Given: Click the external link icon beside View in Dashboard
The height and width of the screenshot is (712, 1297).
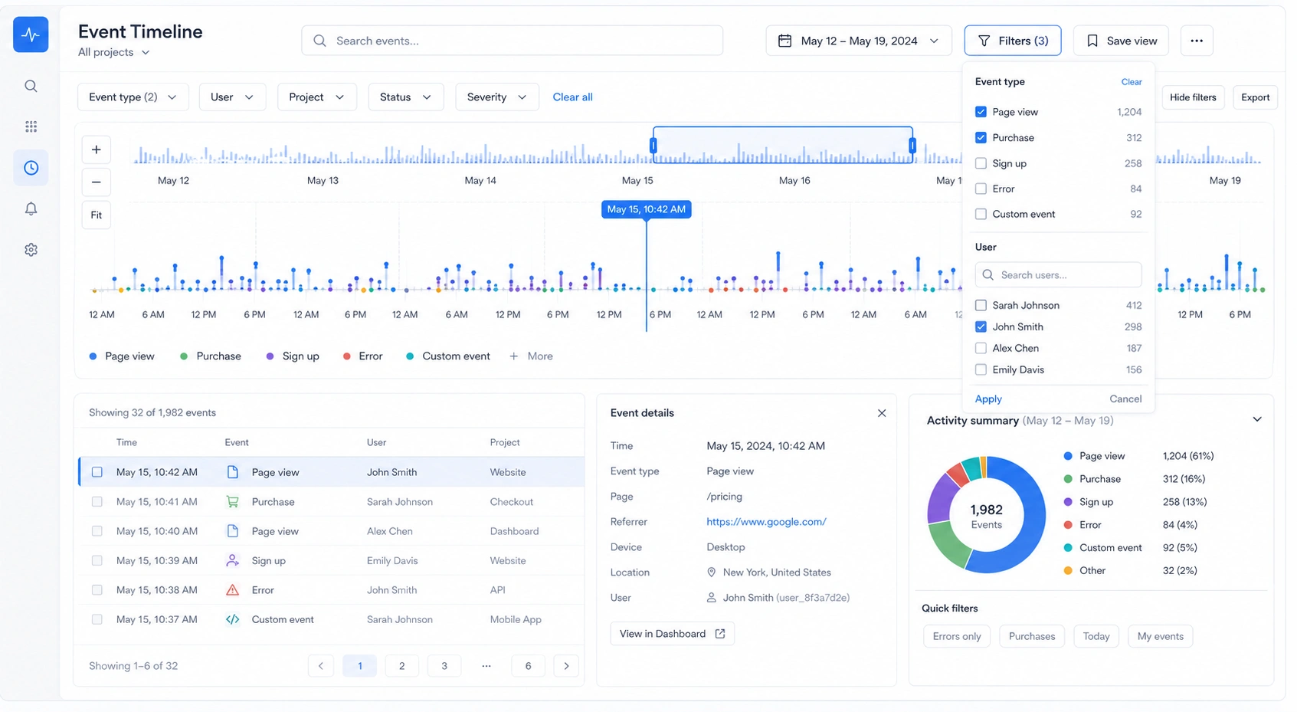Looking at the screenshot, I should click(x=720, y=634).
